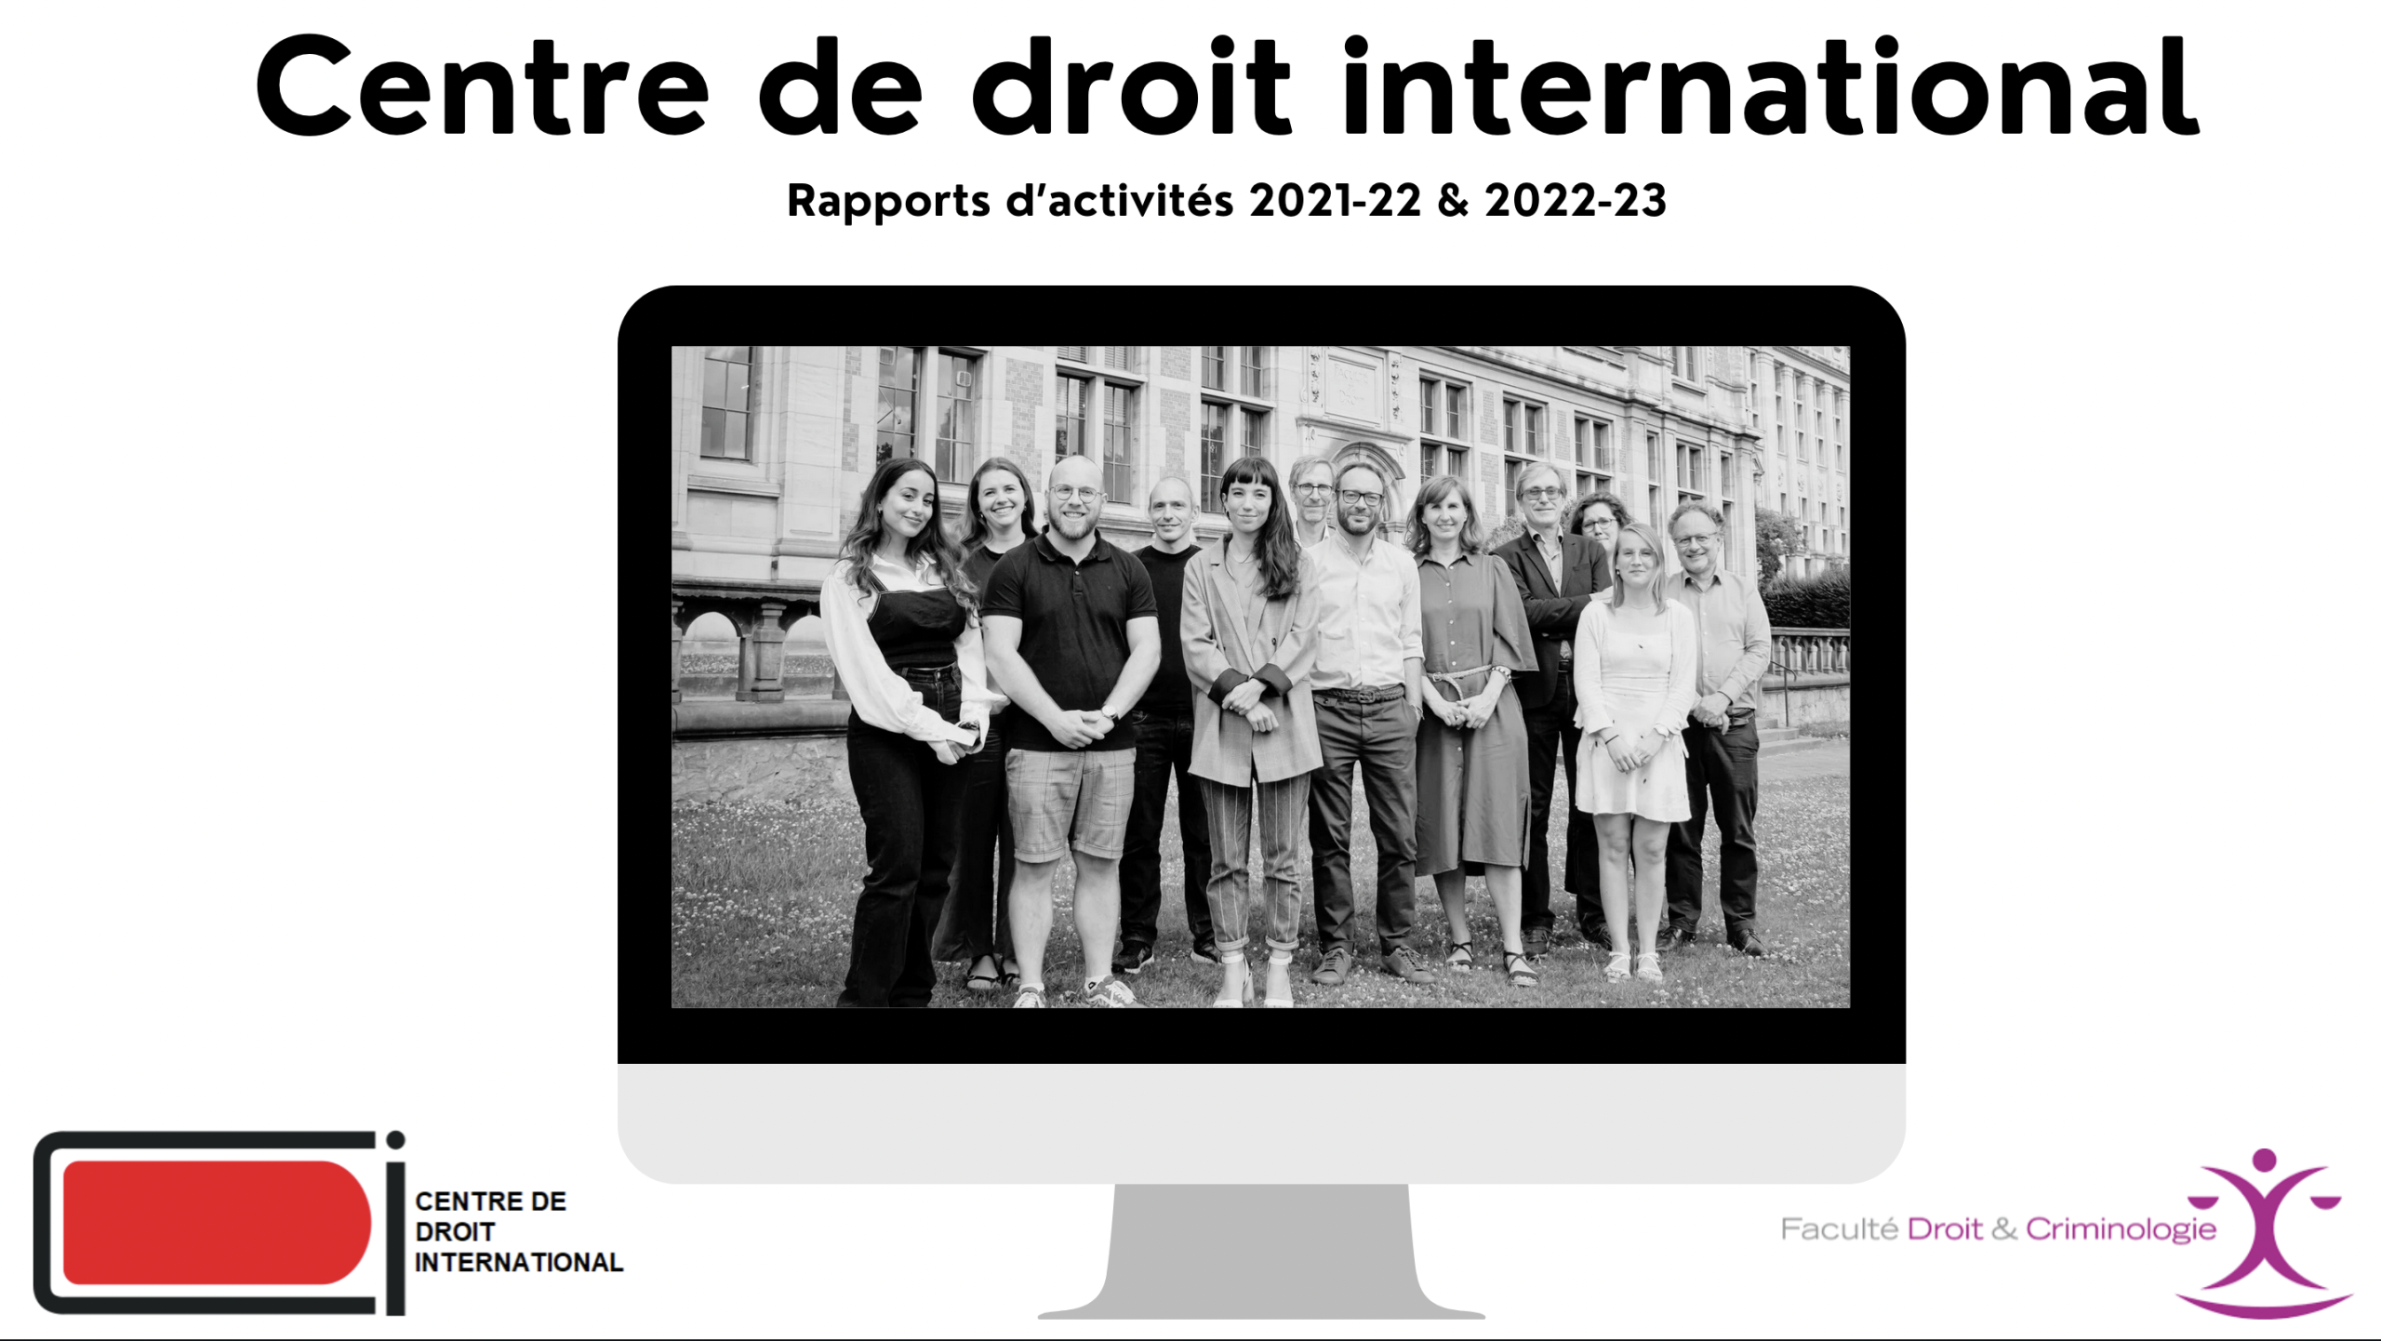
Task: Click the grey monitor stand graphic
Action: [1261, 1251]
